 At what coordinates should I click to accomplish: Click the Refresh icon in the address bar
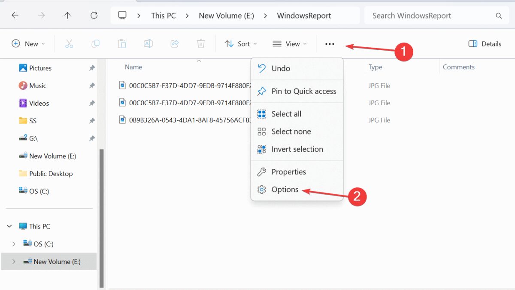(94, 15)
